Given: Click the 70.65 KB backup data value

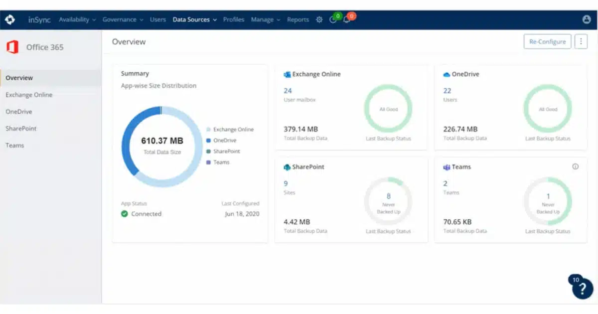Looking at the screenshot, I should pyautogui.click(x=457, y=222).
